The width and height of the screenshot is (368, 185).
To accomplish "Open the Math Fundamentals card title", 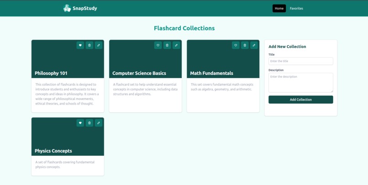I will (211, 73).
